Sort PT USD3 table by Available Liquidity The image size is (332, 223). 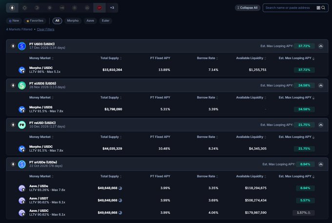251,58
